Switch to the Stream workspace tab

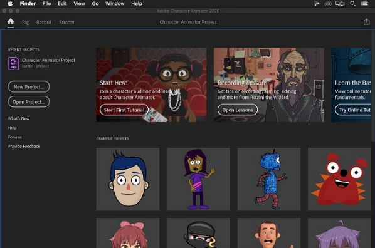click(x=66, y=22)
